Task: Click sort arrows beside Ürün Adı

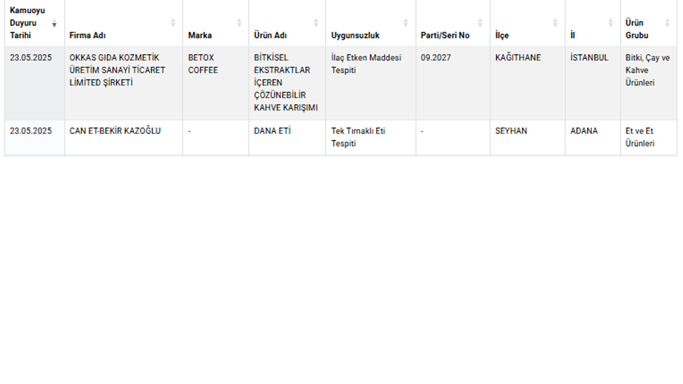Action: 316,23
